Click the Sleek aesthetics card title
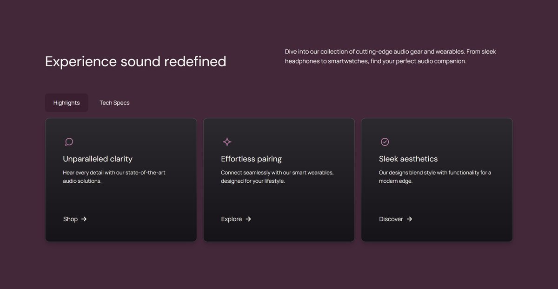Viewport: 558px width, 289px height. click(x=408, y=159)
